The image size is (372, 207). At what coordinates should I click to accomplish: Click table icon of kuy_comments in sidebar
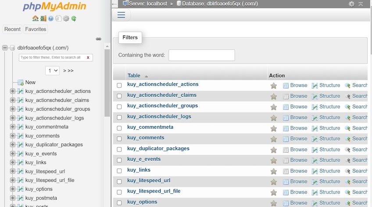click(21, 136)
